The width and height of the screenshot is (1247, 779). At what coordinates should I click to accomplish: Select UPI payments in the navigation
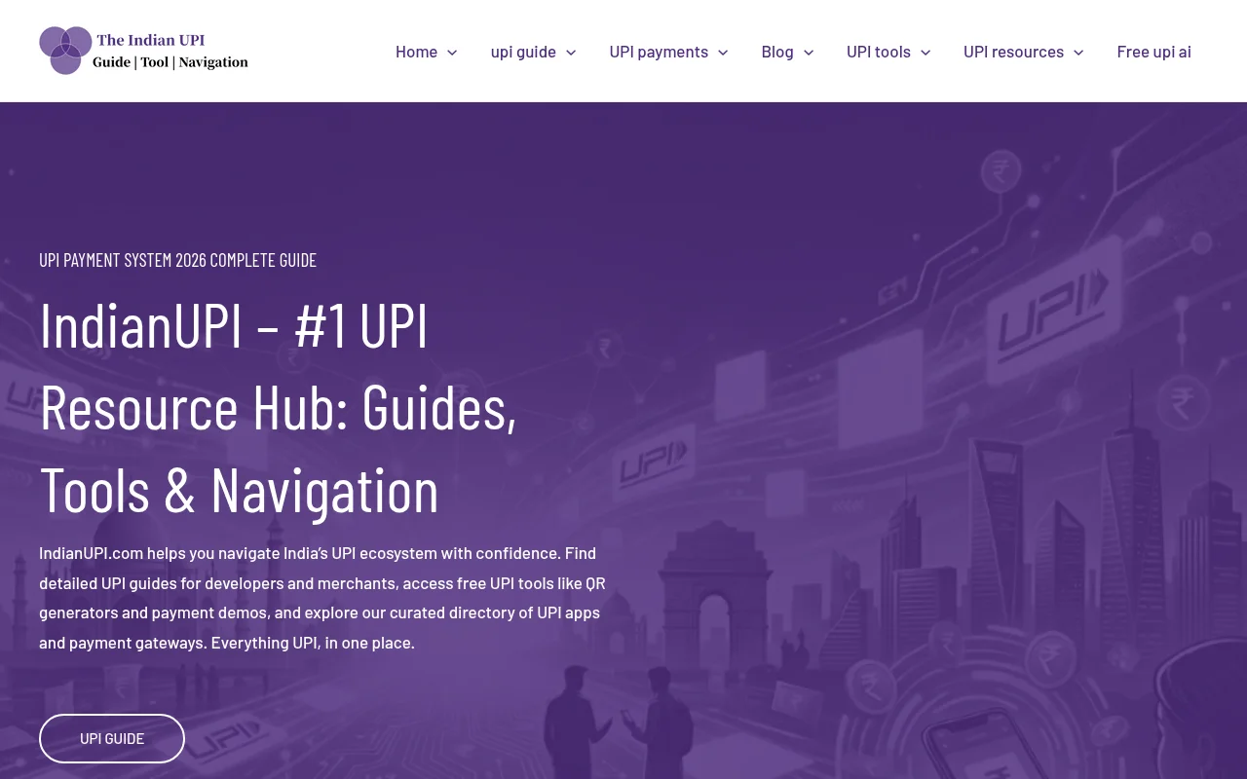tap(659, 51)
